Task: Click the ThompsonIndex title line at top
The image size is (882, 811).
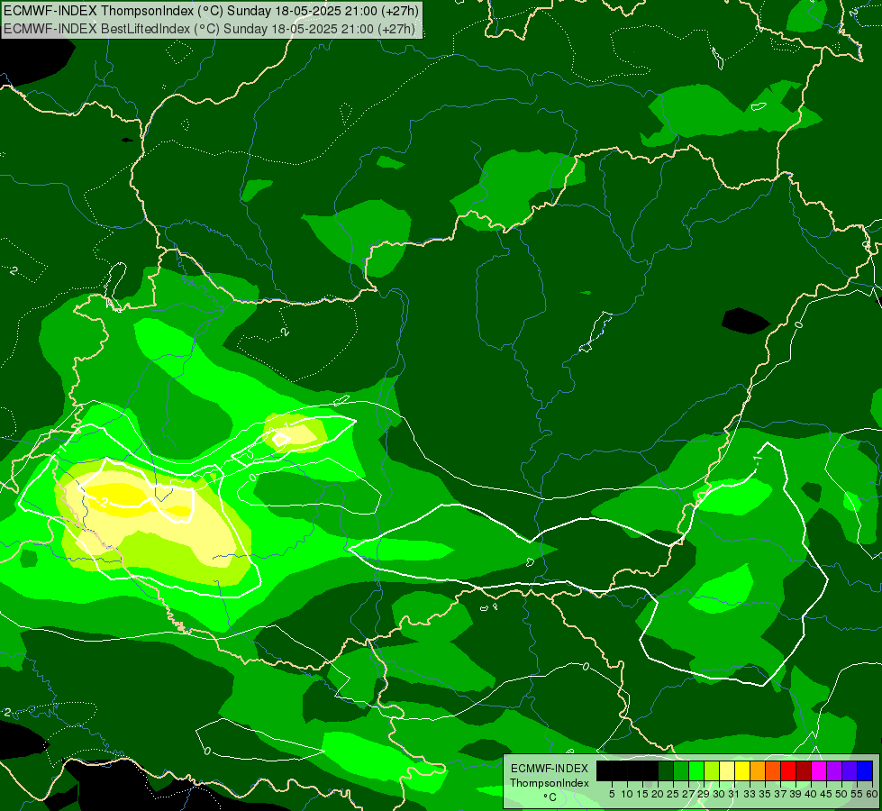Action: (x=211, y=11)
